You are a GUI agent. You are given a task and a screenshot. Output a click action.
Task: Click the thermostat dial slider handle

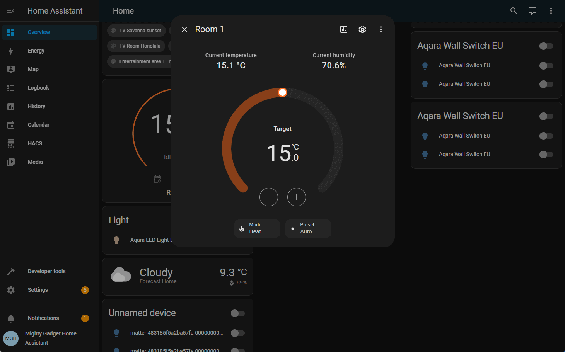(x=283, y=92)
